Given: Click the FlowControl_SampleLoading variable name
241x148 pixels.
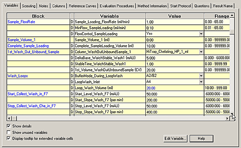Looking at the screenshot, I should [x=96, y=34].
